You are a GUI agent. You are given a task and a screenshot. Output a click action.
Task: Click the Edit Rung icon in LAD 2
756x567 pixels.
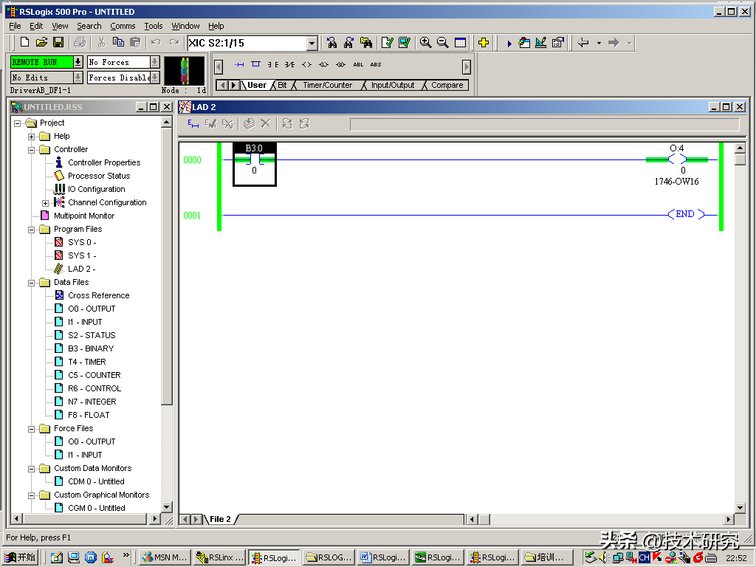tap(193, 124)
